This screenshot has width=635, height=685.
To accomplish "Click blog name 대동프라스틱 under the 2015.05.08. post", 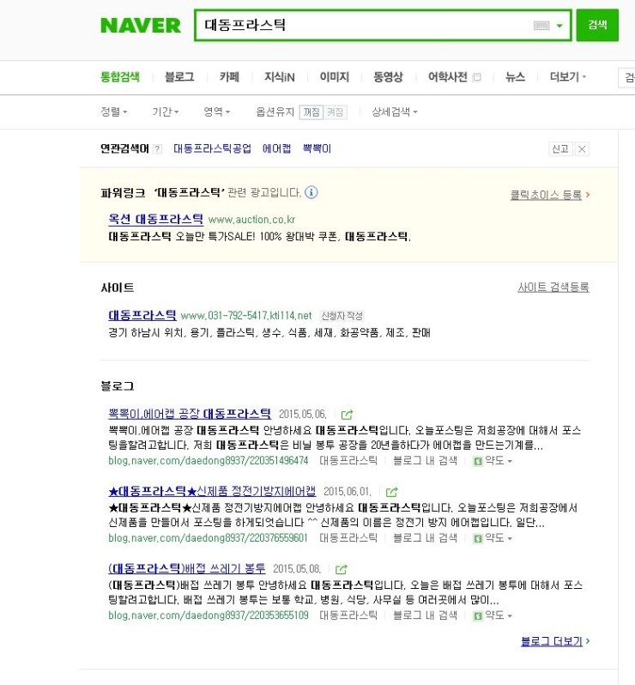I will click(348, 615).
